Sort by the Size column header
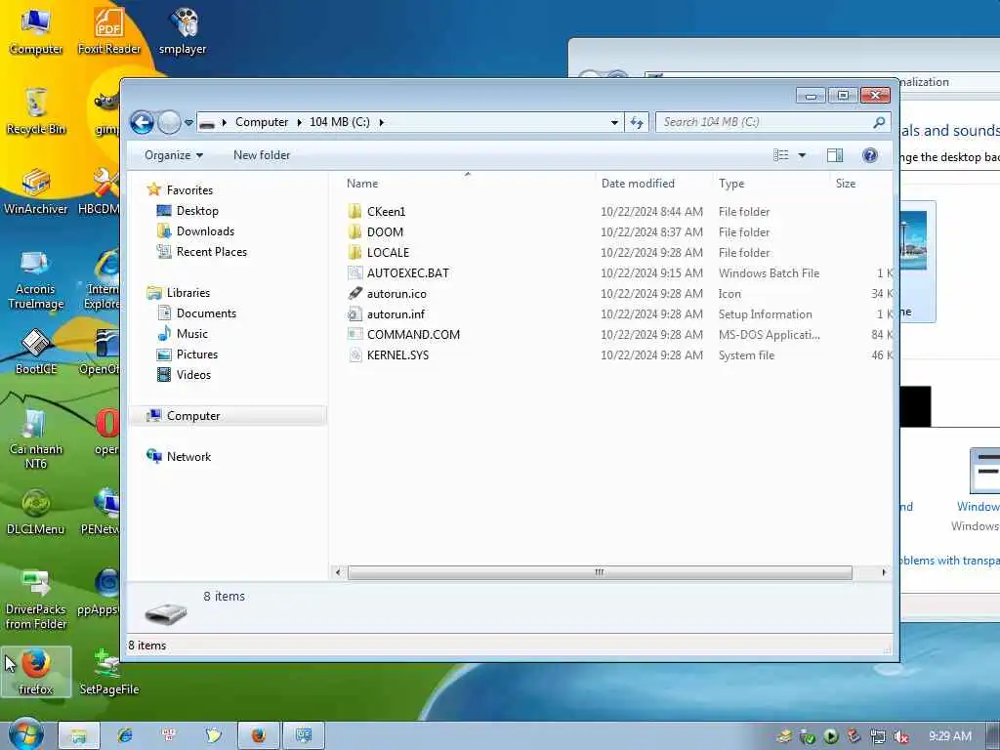The height and width of the screenshot is (750, 1000). [846, 184]
